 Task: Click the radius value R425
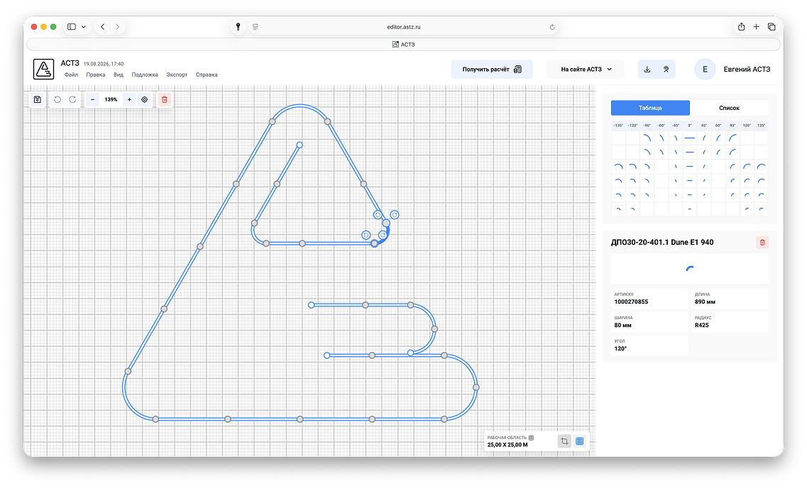[x=701, y=325]
